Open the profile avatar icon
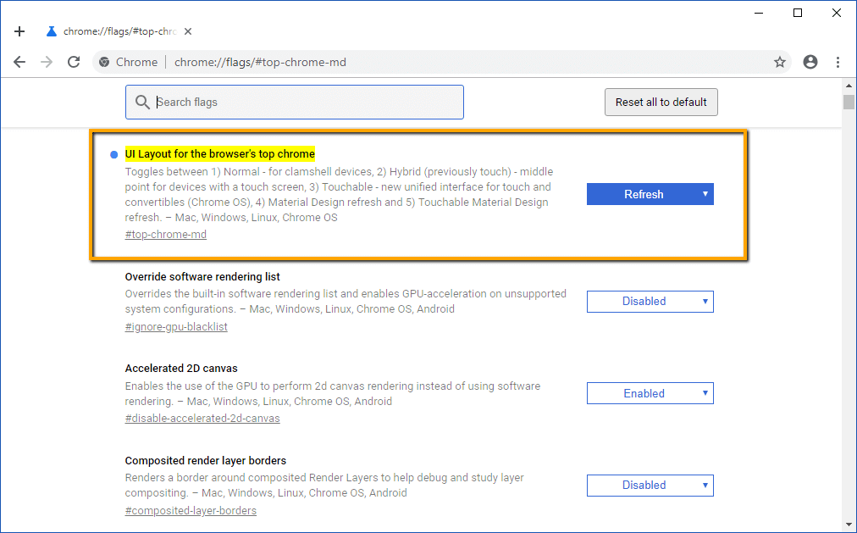 [x=810, y=62]
